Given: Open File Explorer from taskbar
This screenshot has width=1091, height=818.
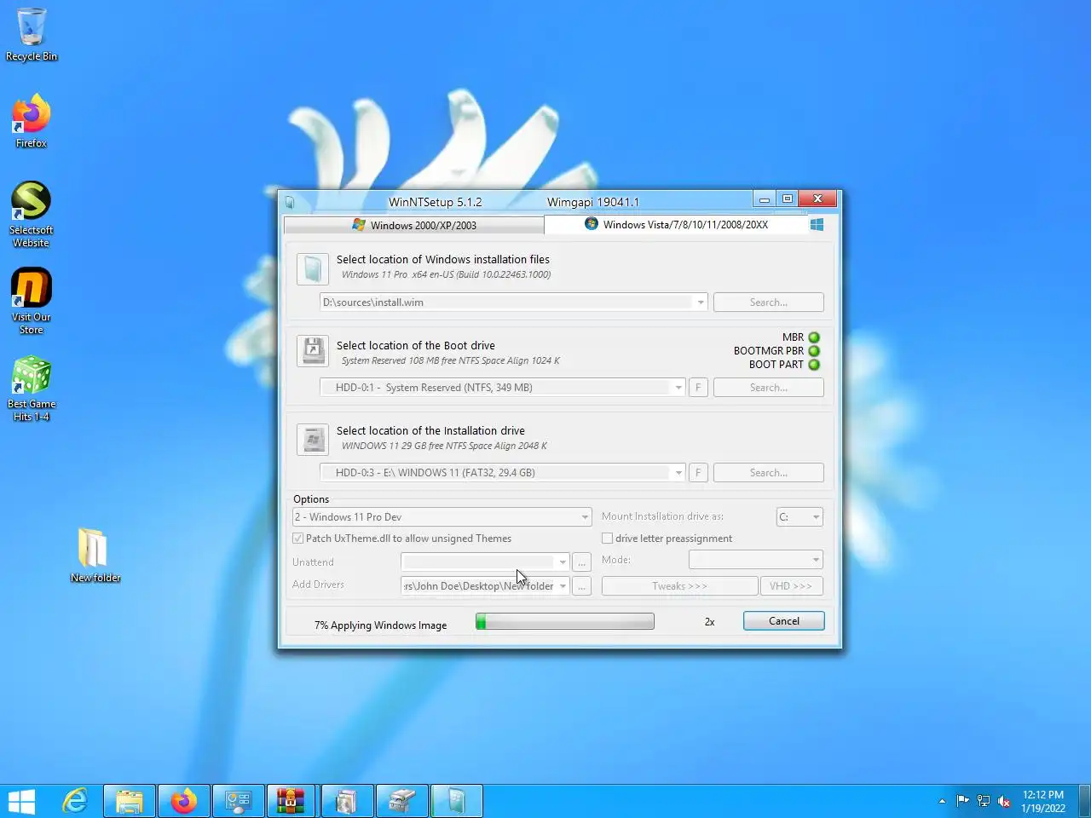Looking at the screenshot, I should point(130,801).
